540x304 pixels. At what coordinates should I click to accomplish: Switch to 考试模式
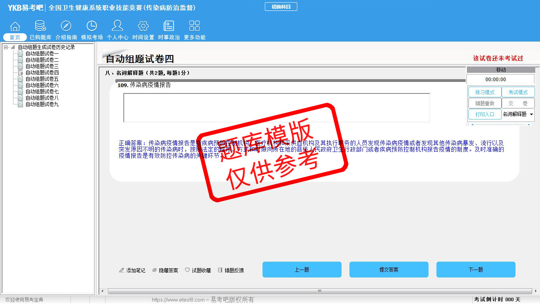(x=518, y=92)
